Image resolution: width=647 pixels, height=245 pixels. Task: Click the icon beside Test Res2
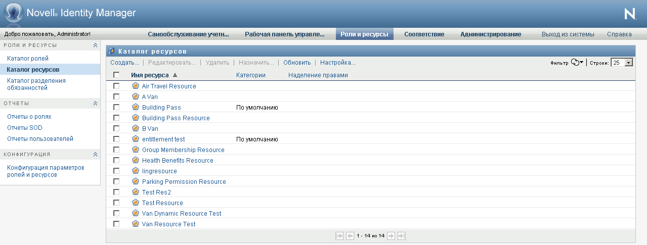coord(135,192)
